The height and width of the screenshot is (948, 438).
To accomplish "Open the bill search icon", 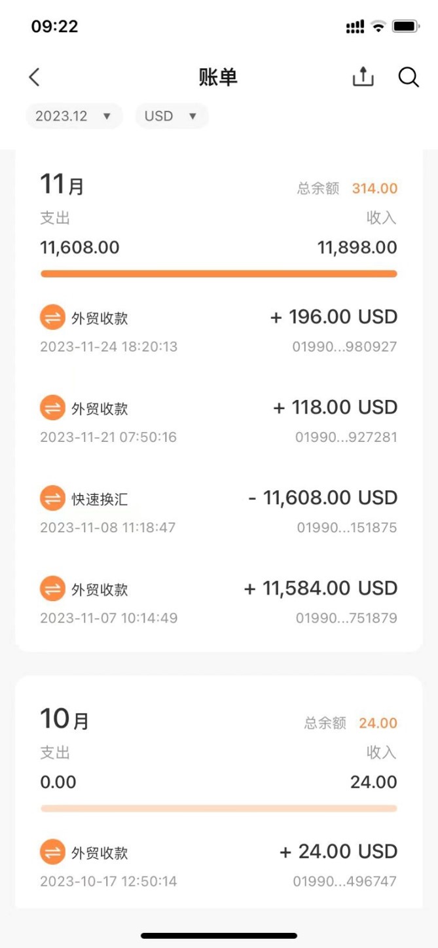I will [x=409, y=77].
